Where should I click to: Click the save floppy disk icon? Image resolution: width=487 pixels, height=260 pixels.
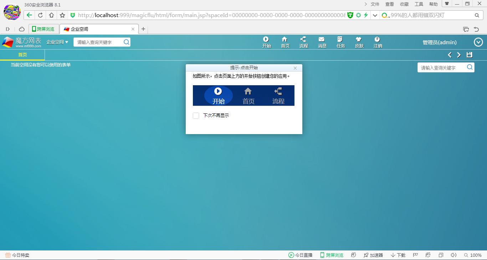[x=469, y=55]
